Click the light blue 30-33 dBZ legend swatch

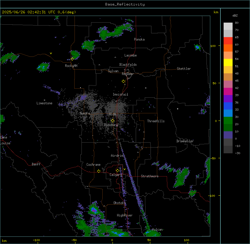point(228,113)
